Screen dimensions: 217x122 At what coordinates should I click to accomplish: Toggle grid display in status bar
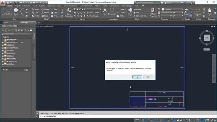[143, 120]
